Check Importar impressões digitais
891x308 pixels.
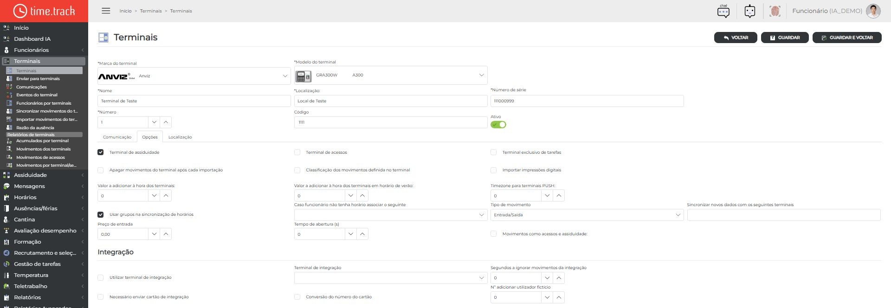pos(493,170)
